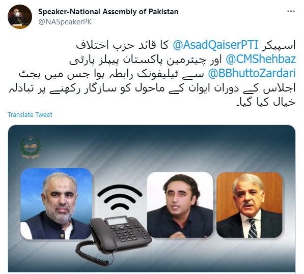Image resolution: width=304 pixels, height=274 pixels.
Task: Click the National Assembly emblem in the image
Action: [30, 147]
